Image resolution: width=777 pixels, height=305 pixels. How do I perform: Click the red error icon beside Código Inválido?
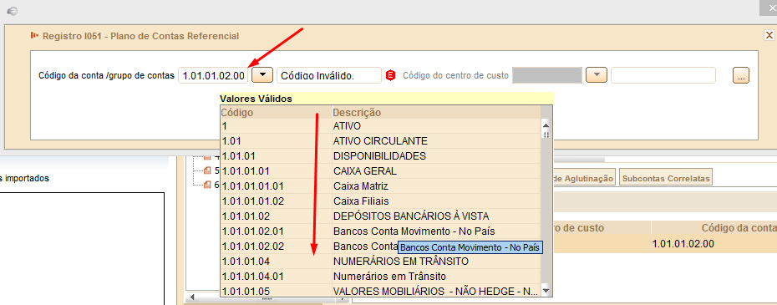390,75
